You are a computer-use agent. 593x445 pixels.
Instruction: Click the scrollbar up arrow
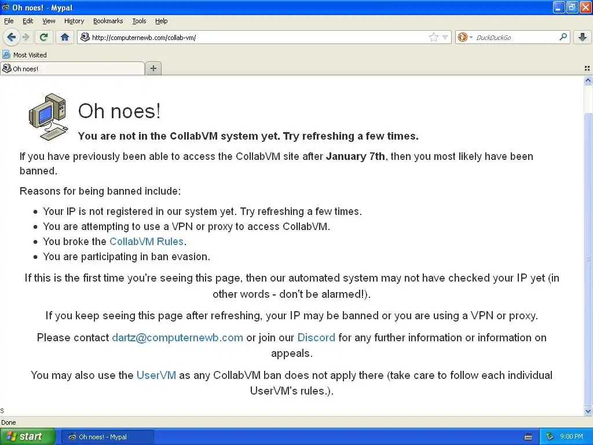pyautogui.click(x=588, y=80)
